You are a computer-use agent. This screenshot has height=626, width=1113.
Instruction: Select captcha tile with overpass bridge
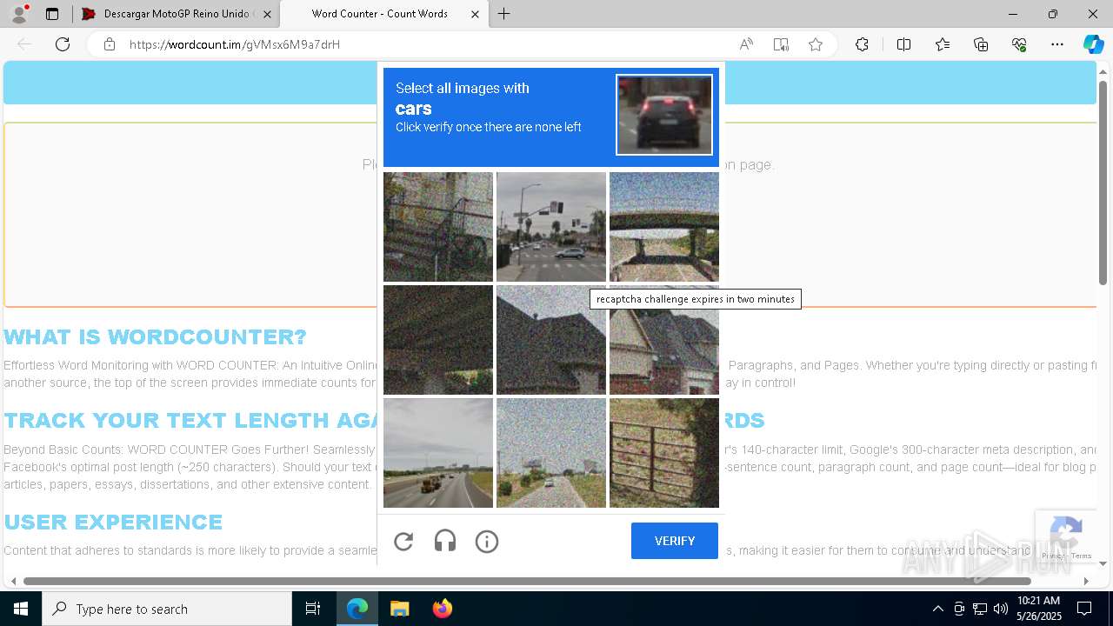click(664, 227)
